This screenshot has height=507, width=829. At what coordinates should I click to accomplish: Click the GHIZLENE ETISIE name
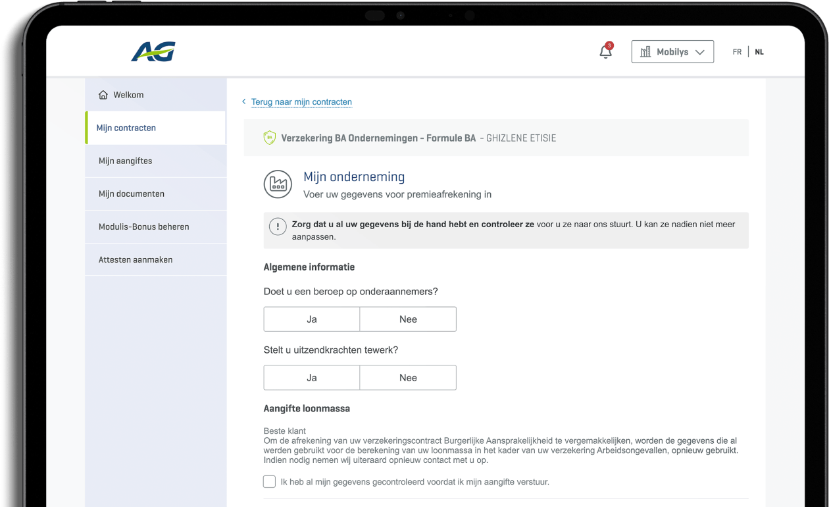point(521,138)
